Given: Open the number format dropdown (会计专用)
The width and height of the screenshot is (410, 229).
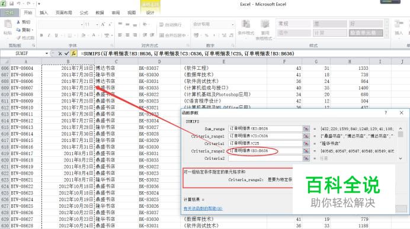Looking at the screenshot, I should 233,24.
